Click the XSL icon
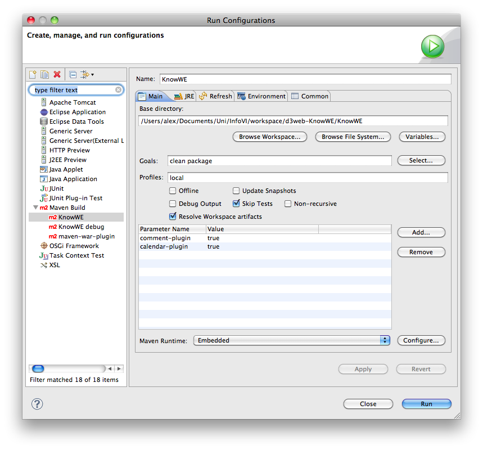The image size is (483, 450). pyautogui.click(x=44, y=265)
